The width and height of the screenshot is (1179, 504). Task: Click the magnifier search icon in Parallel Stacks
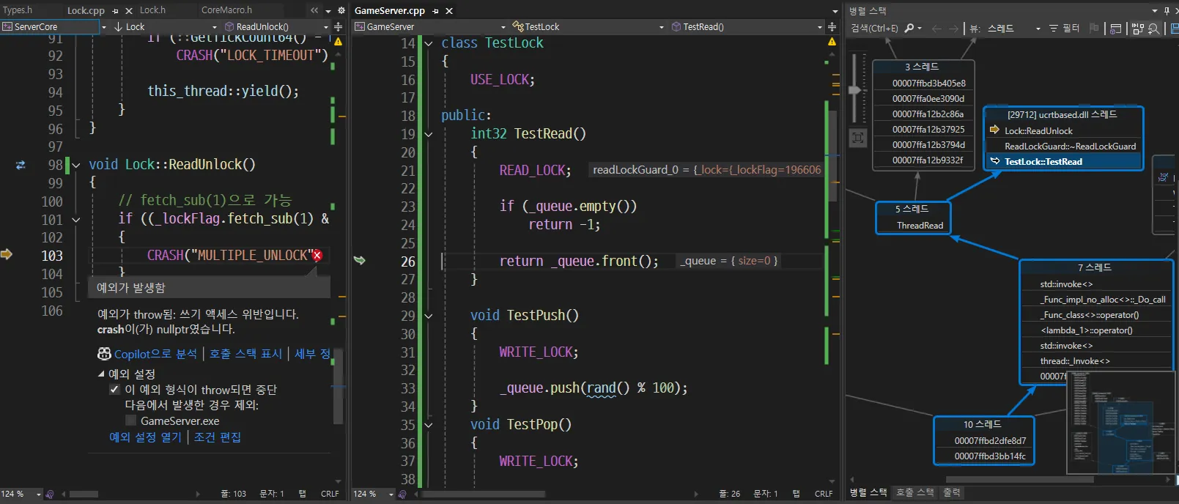pyautogui.click(x=909, y=29)
